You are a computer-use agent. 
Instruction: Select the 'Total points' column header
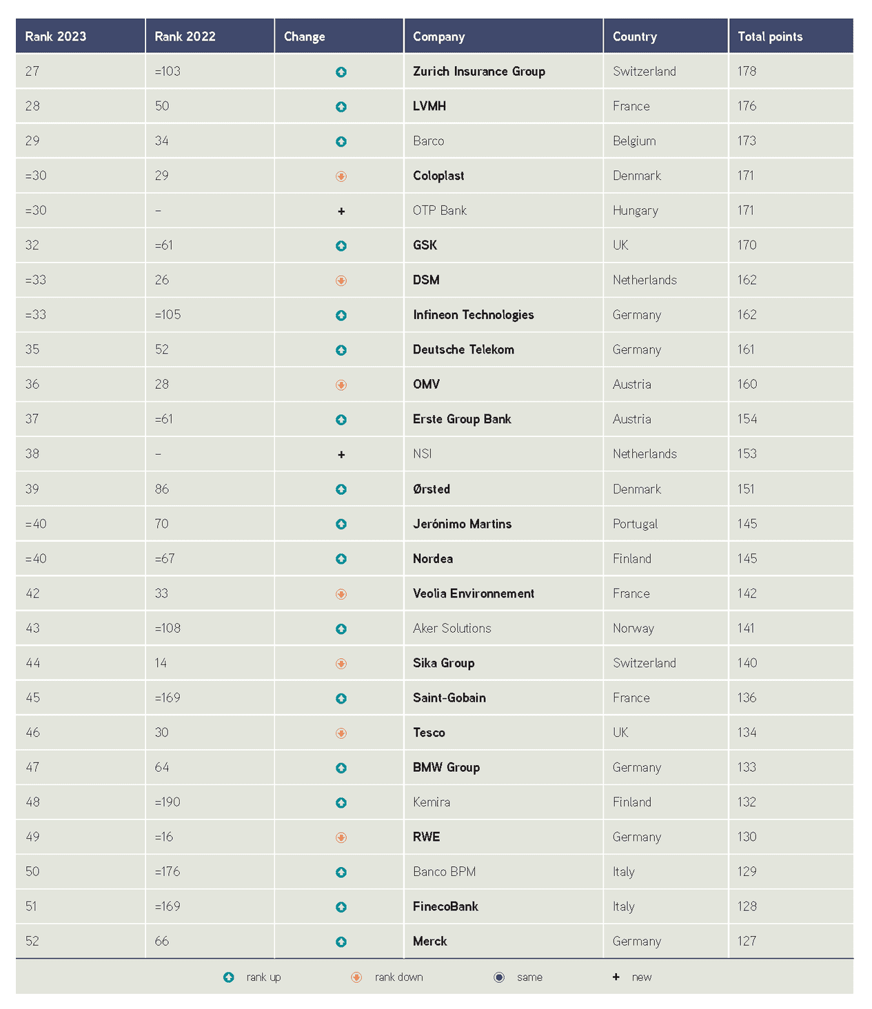point(770,37)
